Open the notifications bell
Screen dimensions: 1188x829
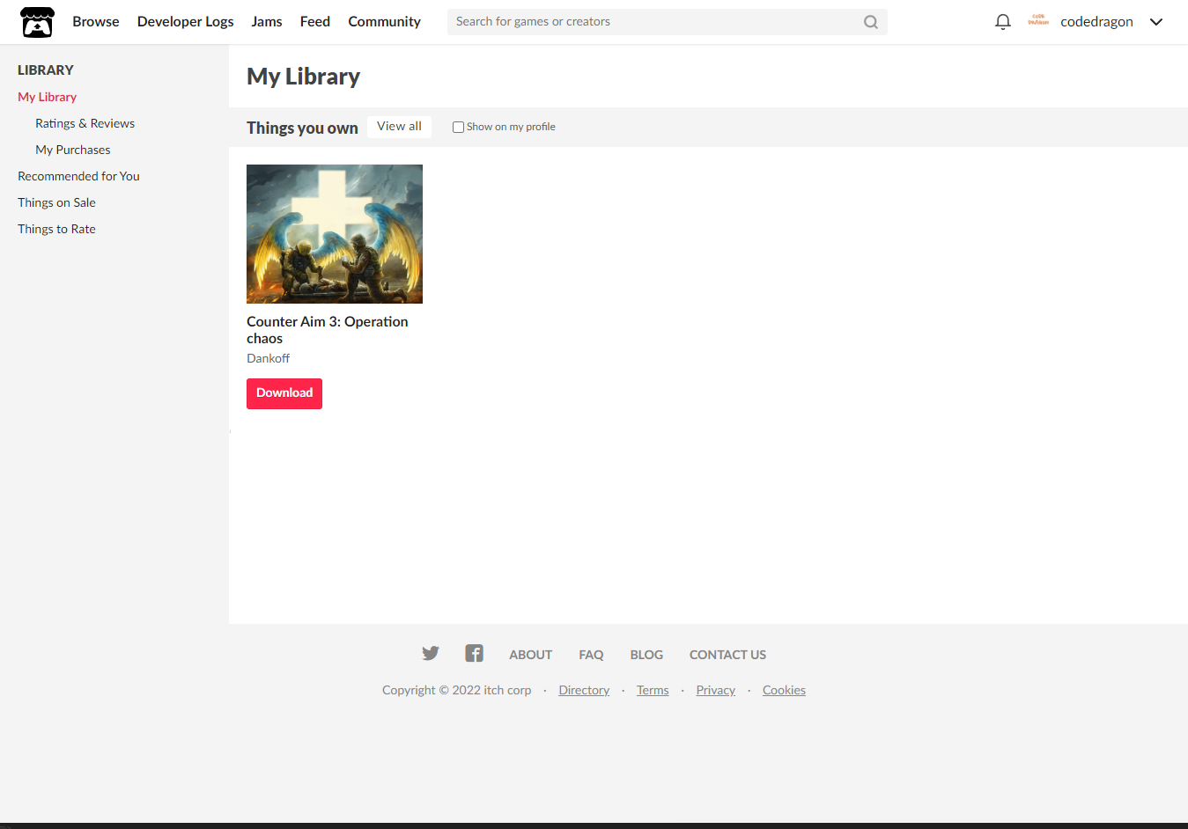point(1002,22)
